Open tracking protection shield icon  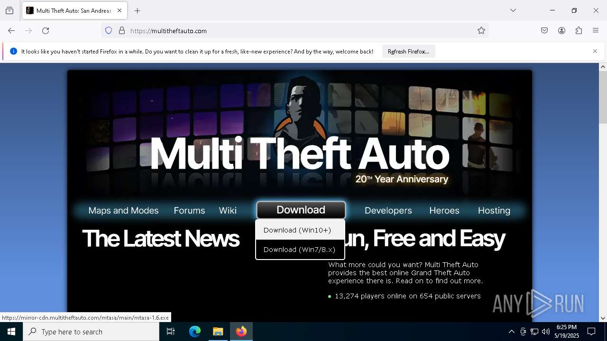(x=109, y=31)
